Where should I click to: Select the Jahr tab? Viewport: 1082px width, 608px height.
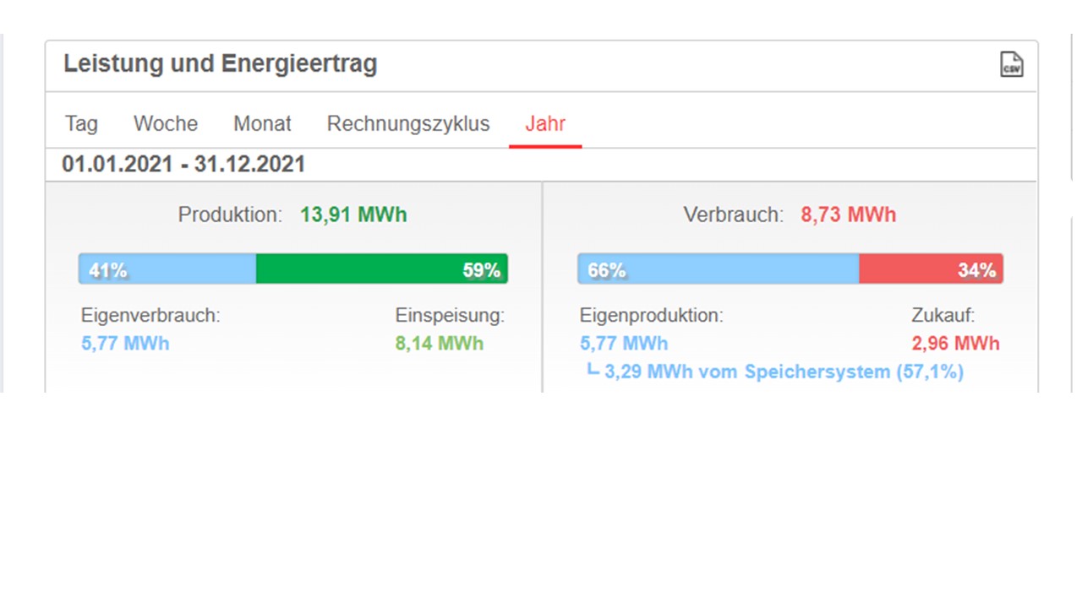coord(545,123)
